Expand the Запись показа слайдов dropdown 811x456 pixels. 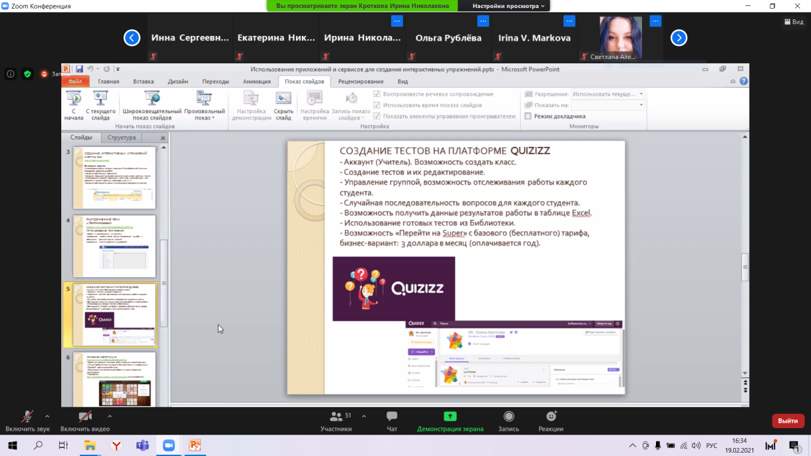(351, 106)
